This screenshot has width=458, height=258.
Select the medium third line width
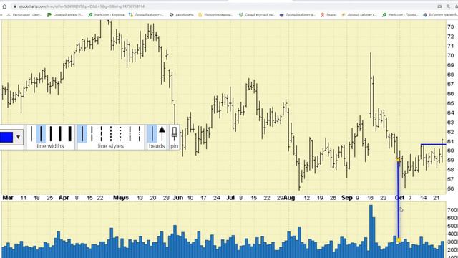coord(51,134)
